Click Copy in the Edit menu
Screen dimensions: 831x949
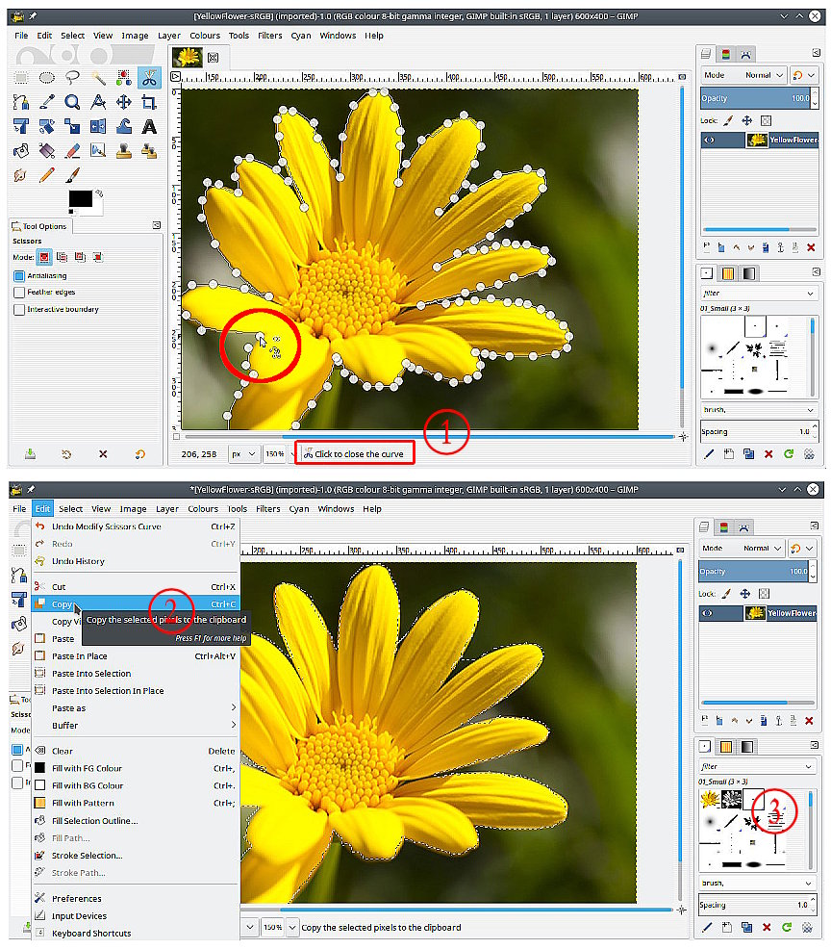coord(63,604)
